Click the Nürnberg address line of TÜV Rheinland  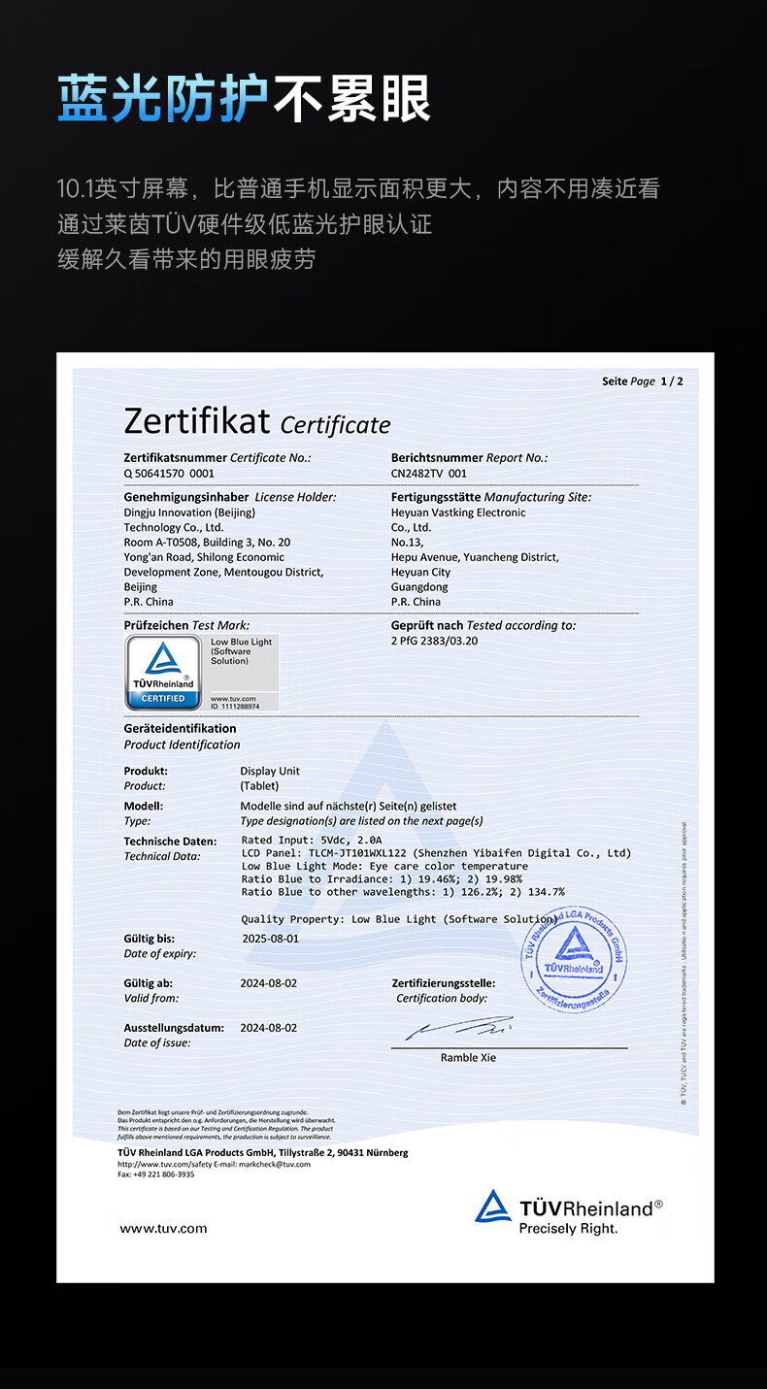point(263,1152)
